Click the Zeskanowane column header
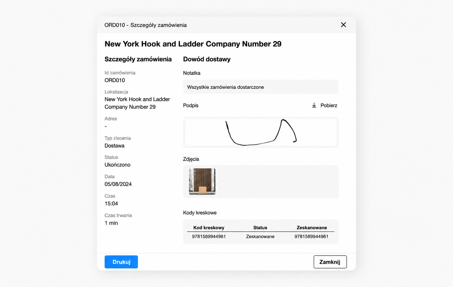The image size is (453, 287). coord(312,227)
